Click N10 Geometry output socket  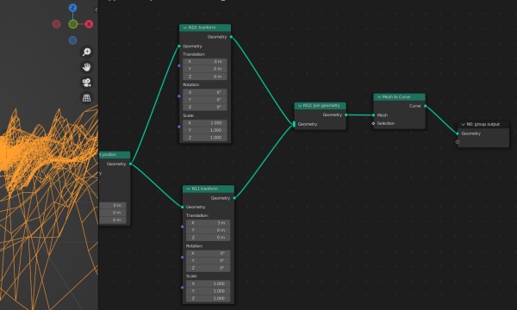(231, 37)
